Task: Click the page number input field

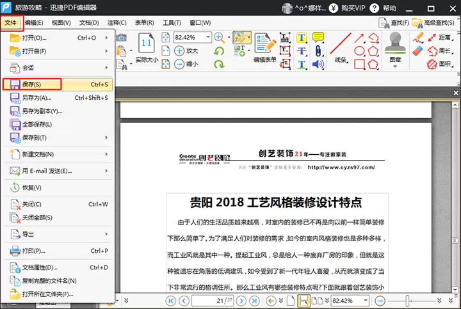Action: (213, 301)
